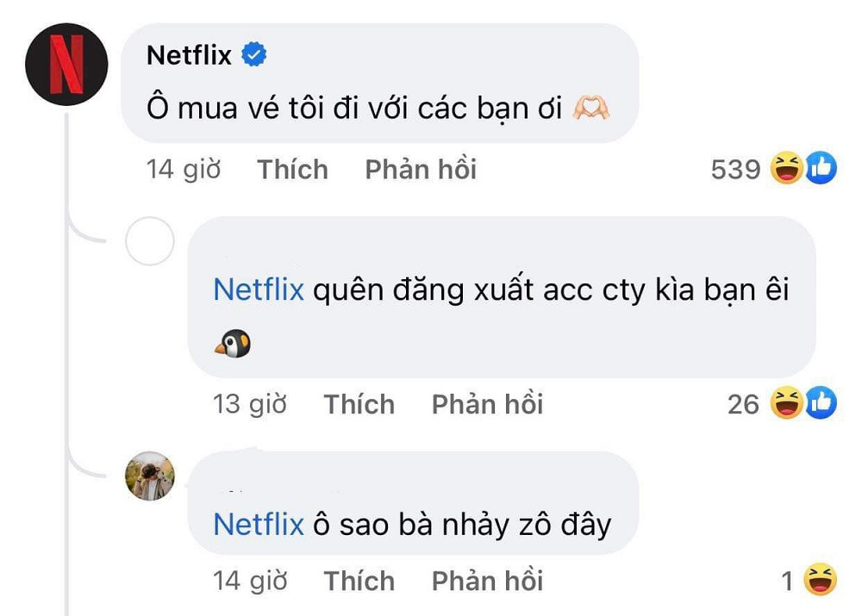Click the 13 giờ timestamp on the second comment
Screen dimensions: 862x616
click(248, 404)
